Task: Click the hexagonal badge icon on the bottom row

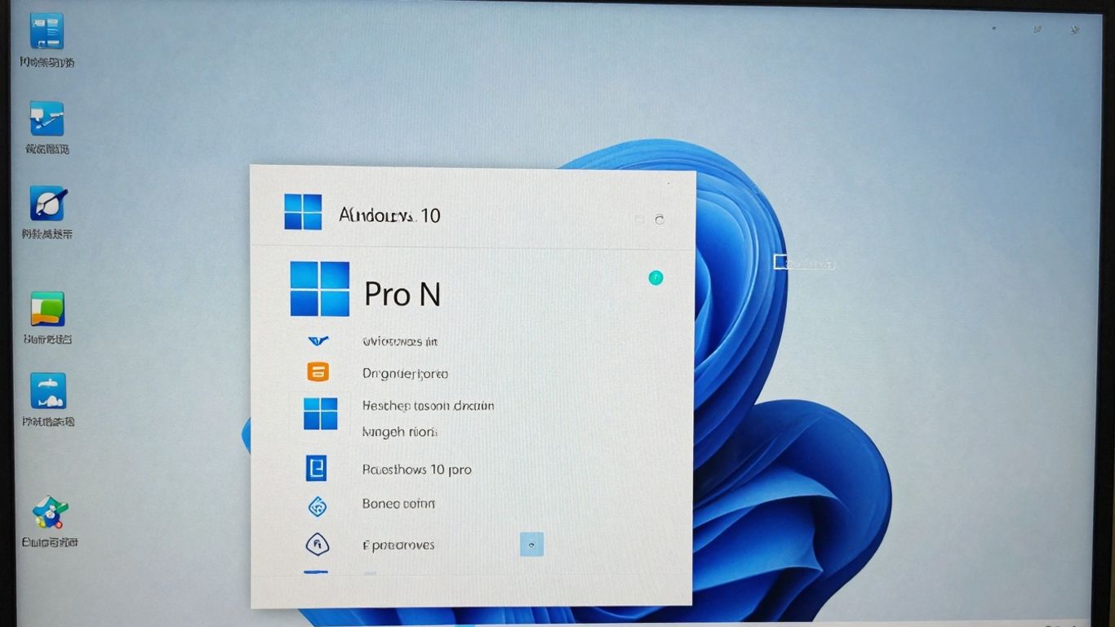Action: pyautogui.click(x=317, y=543)
